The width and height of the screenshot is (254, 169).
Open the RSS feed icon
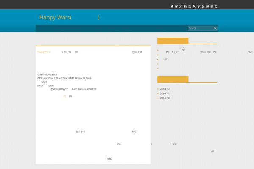pos(194,6)
